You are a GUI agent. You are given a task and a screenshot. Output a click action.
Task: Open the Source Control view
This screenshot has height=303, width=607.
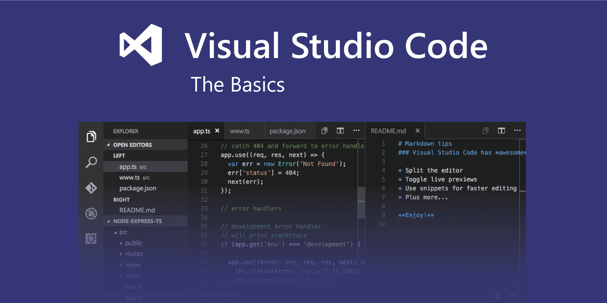click(91, 188)
